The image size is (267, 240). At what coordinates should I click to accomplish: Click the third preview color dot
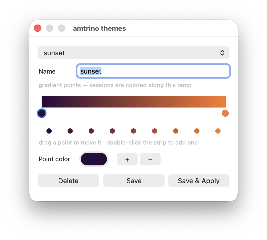pos(91,131)
